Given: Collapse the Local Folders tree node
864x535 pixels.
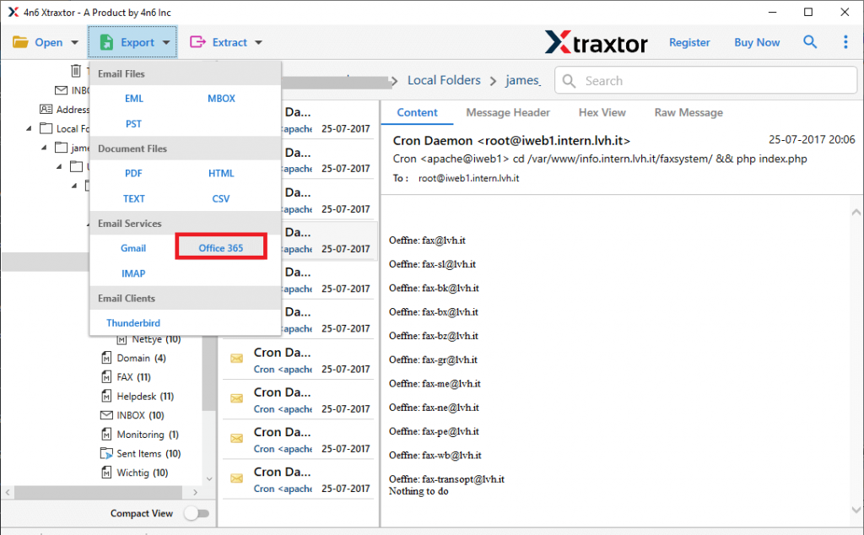Looking at the screenshot, I should coord(29,128).
